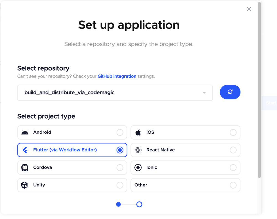Open the repository dropdown arrow
Image resolution: width=277 pixels, height=219 pixels.
[x=204, y=93]
